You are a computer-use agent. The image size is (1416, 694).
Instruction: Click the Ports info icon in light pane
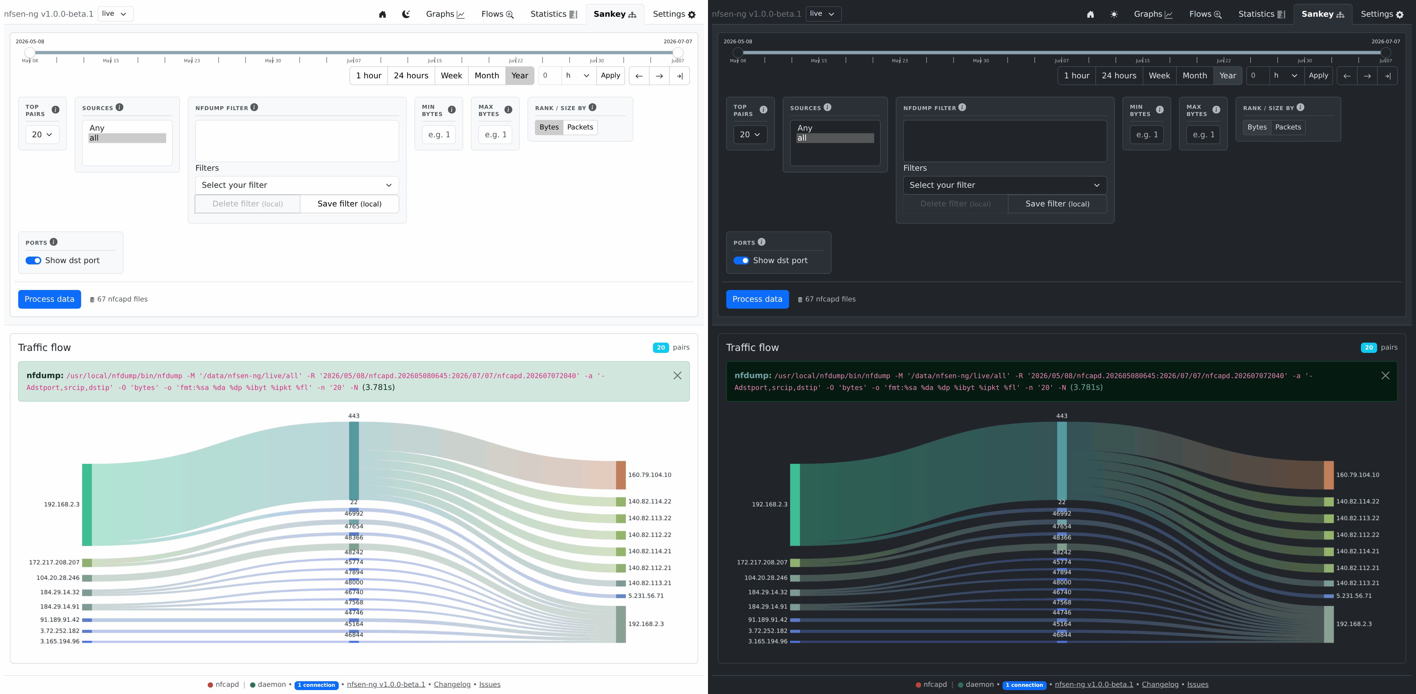(x=53, y=242)
